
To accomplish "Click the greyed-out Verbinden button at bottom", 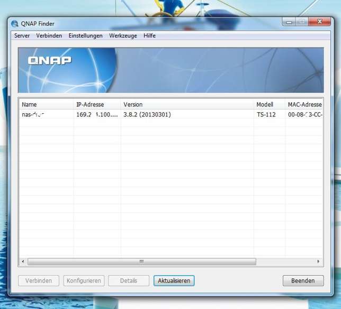I will pyautogui.click(x=39, y=280).
